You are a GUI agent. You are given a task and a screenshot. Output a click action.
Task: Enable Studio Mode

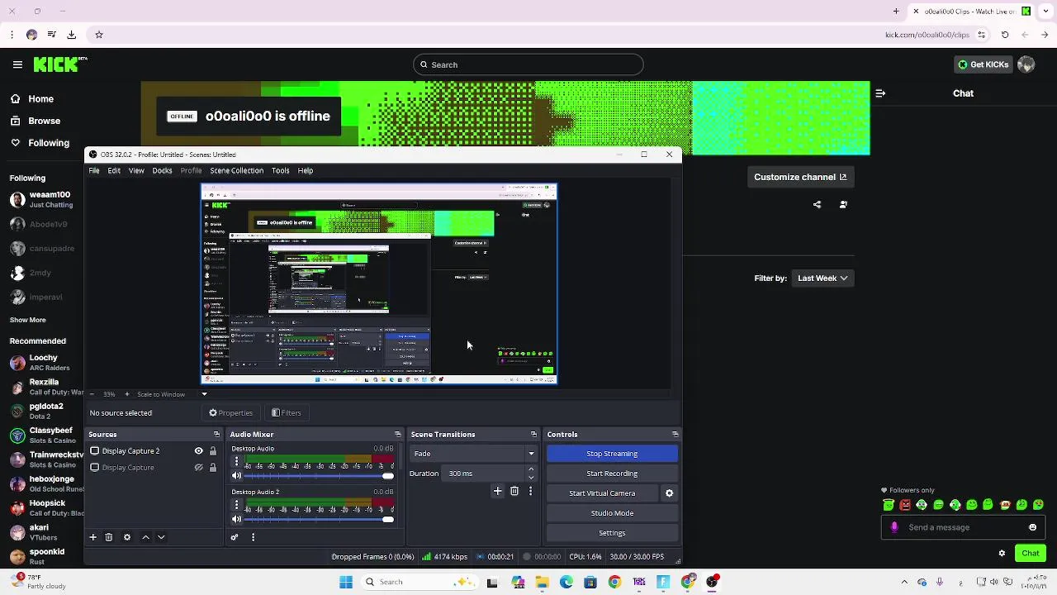point(612,513)
